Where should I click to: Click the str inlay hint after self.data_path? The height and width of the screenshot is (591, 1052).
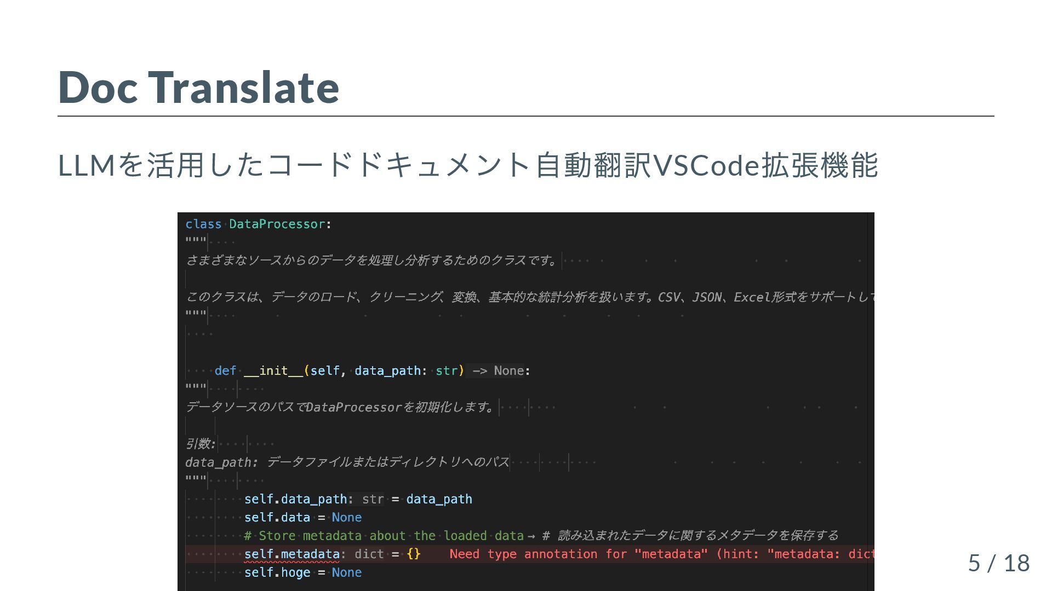[x=373, y=499]
